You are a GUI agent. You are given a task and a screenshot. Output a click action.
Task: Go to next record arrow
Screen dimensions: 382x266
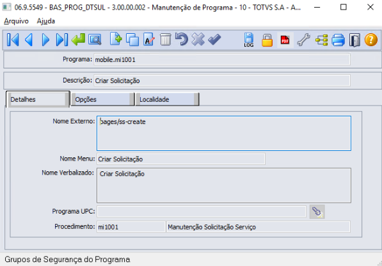(45, 40)
